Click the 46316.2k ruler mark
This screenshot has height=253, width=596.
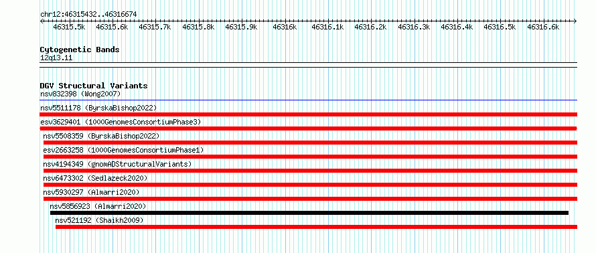pyautogui.click(x=370, y=27)
